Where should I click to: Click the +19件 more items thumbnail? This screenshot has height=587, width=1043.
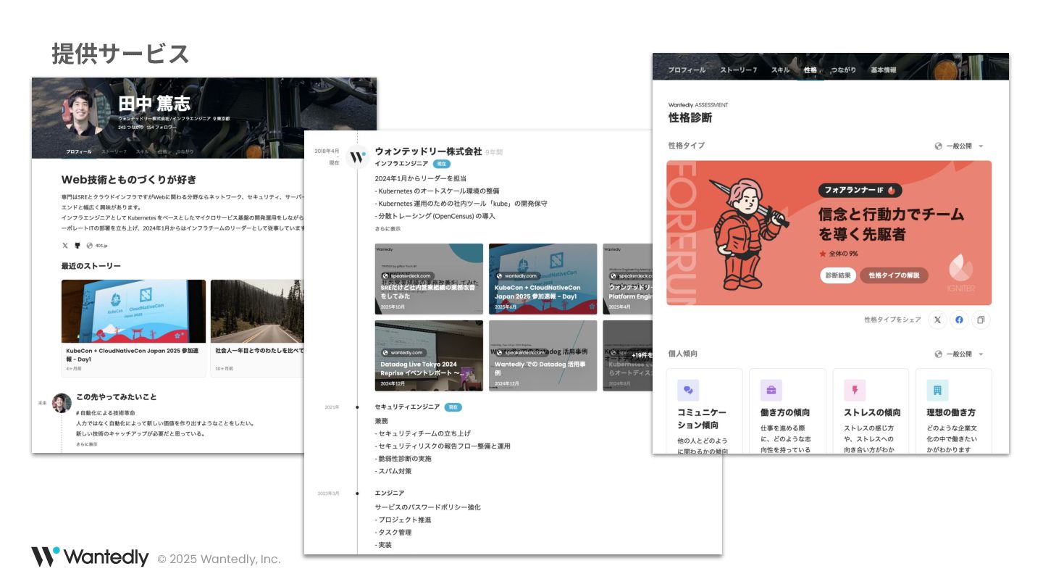[x=627, y=356]
